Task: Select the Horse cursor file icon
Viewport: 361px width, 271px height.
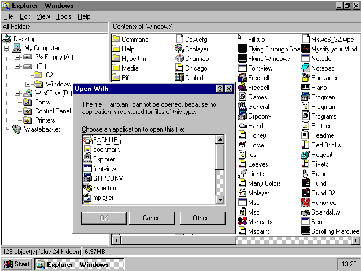Action: click(x=242, y=145)
